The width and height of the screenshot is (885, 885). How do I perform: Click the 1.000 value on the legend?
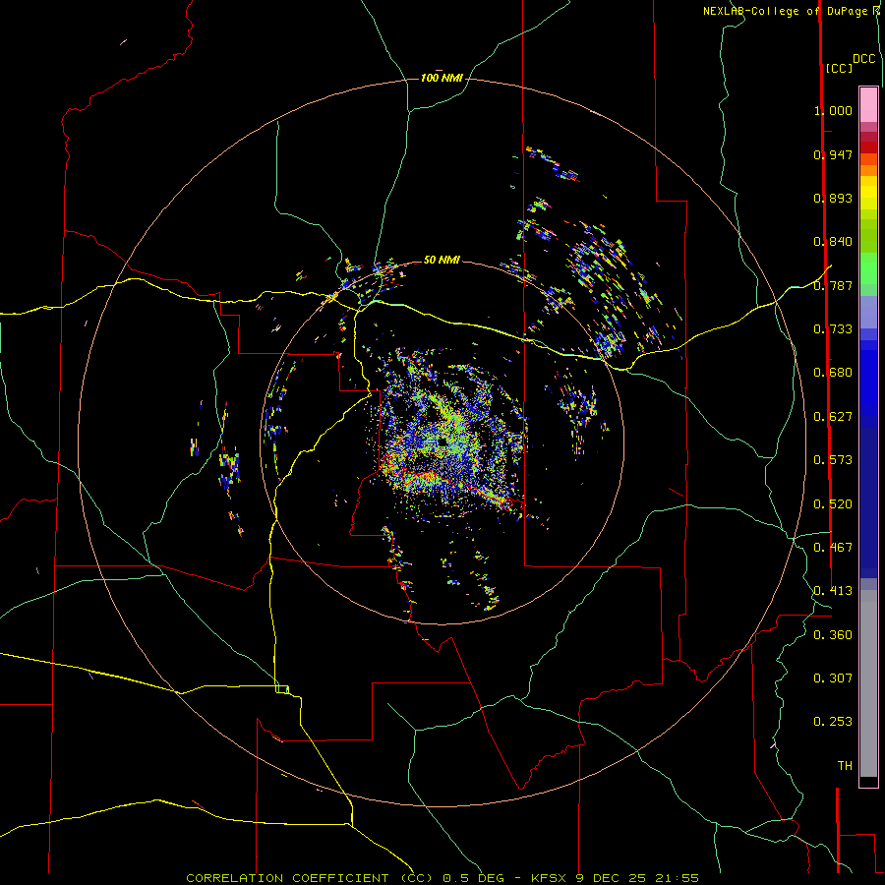click(x=833, y=110)
